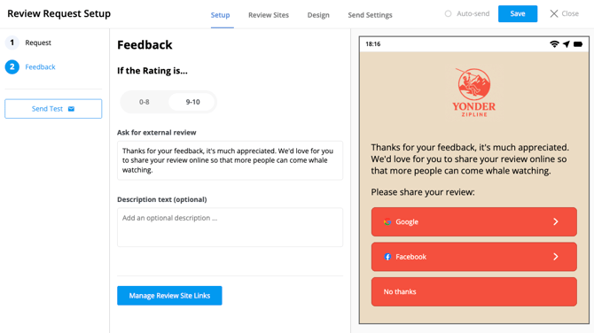Select the 9-10 rating range toggle
This screenshot has height=333, width=594.
(x=192, y=102)
